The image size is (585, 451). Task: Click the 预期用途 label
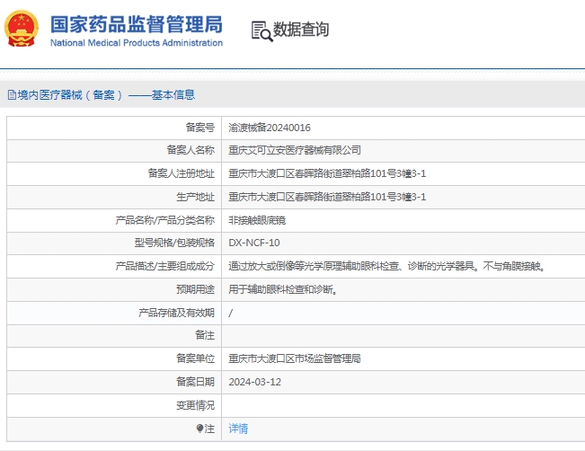pos(196,289)
